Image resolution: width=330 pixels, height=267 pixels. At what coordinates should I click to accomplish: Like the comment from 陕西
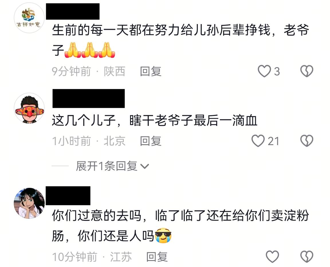coord(264,71)
